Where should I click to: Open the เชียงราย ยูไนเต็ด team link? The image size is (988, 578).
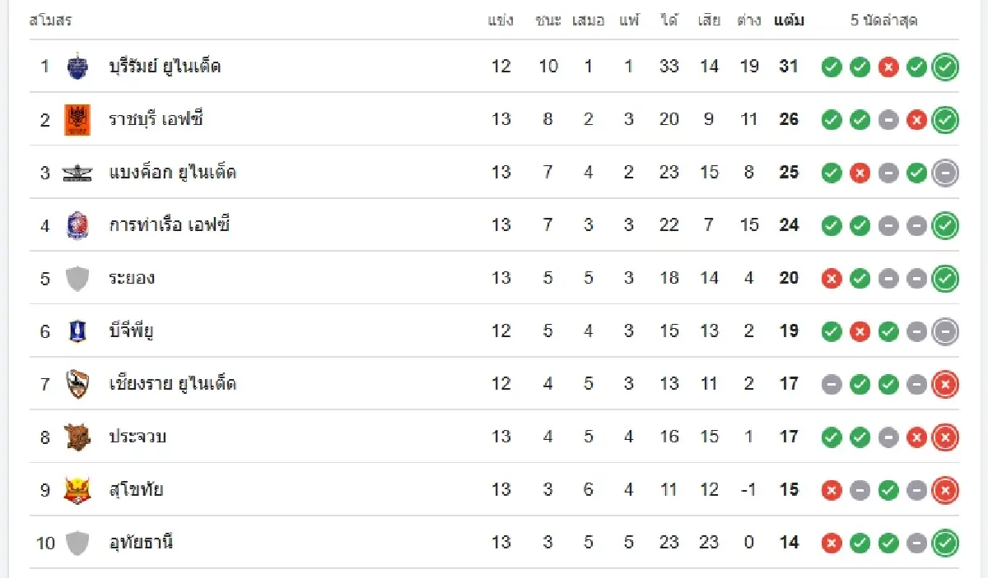[173, 384]
